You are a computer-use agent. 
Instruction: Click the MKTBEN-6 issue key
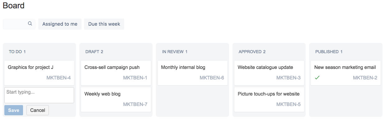[x=212, y=78]
